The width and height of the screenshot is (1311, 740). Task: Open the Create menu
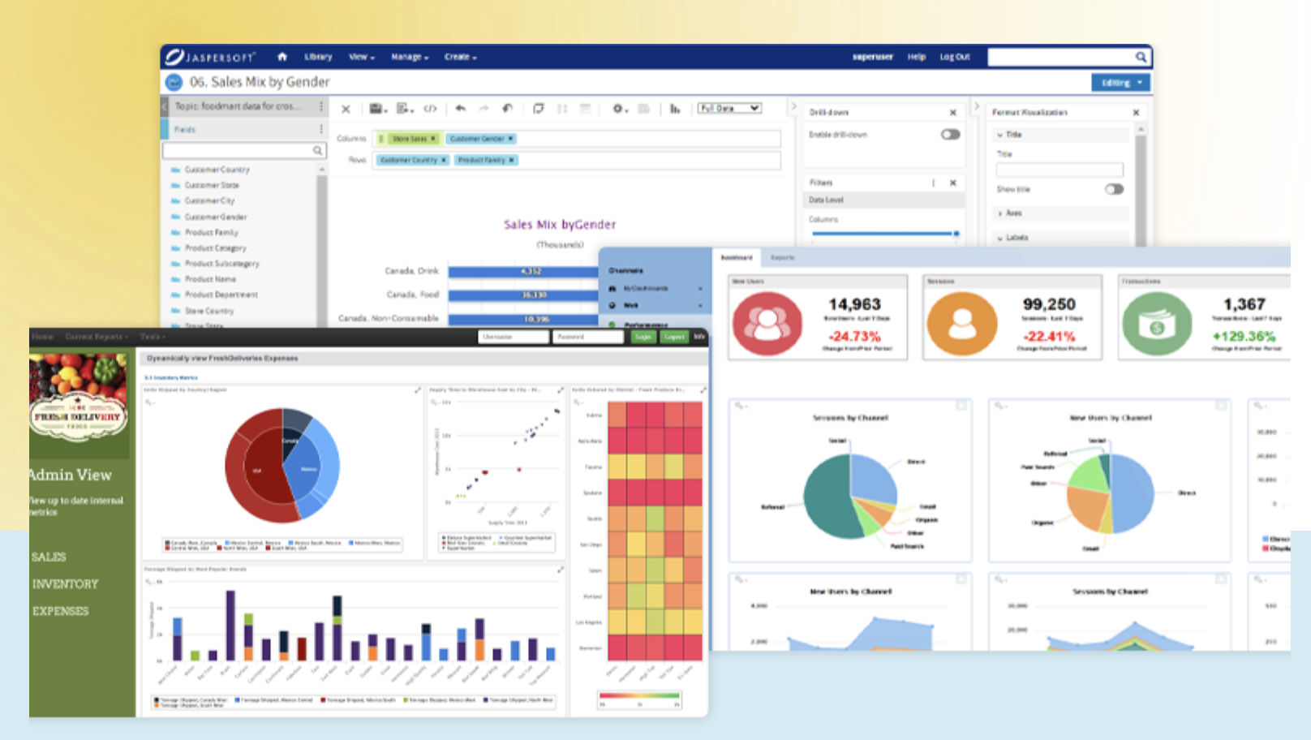(x=460, y=57)
